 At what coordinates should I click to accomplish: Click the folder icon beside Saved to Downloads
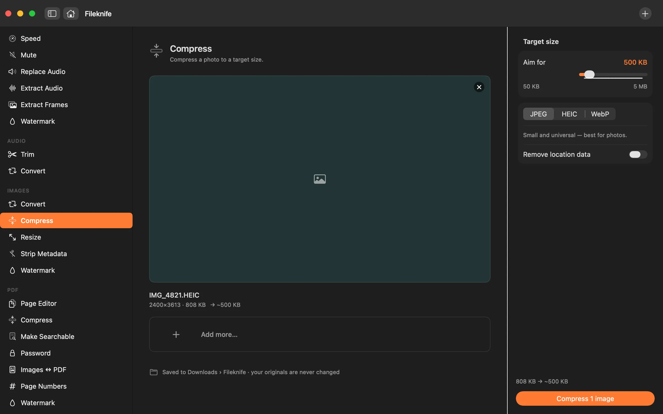click(x=154, y=372)
